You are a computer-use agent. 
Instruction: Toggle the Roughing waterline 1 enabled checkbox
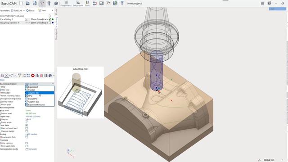[49, 23]
